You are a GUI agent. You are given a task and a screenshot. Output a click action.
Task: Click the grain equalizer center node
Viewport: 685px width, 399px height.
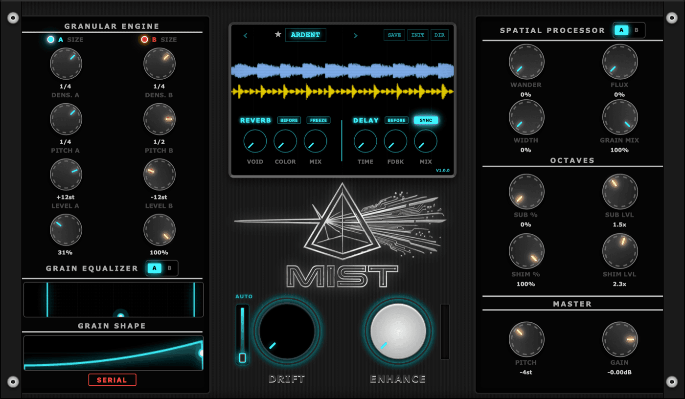[120, 315]
